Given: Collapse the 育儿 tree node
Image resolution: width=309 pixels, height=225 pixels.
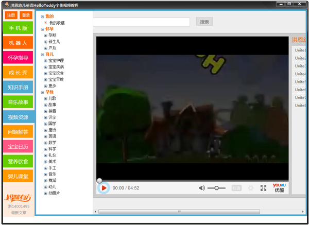Looking at the screenshot, I should pyautogui.click(x=42, y=55).
